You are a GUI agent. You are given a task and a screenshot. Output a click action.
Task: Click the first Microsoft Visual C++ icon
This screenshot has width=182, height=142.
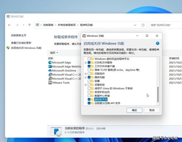coord(50,75)
